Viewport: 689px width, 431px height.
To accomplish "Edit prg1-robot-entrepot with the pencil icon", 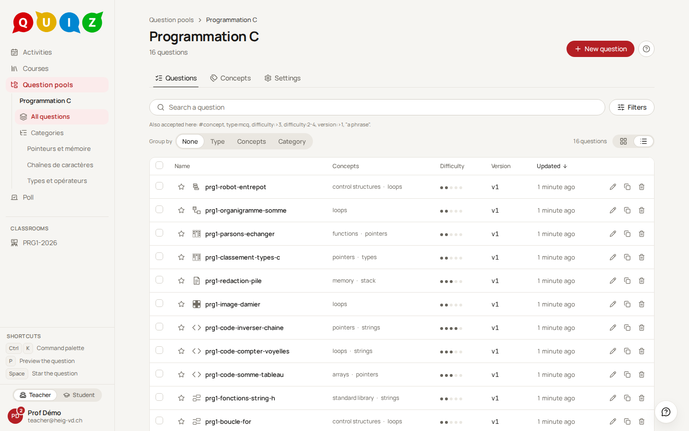I will pos(613,187).
